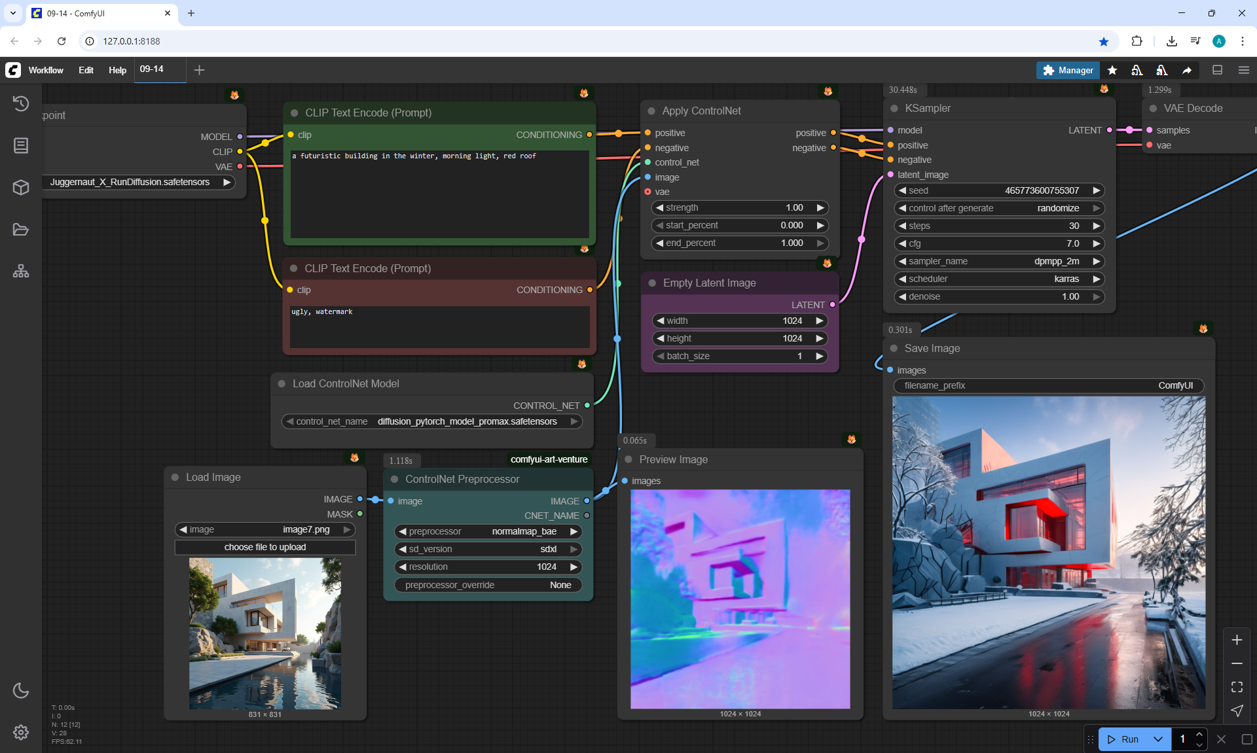Image resolution: width=1257 pixels, height=753 pixels.
Task: Open the queue history sidebar icon
Action: [x=21, y=103]
